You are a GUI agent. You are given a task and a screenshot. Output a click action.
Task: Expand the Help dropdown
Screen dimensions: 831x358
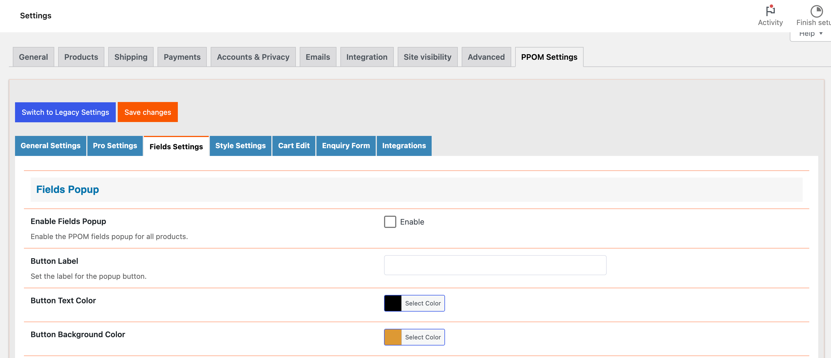(810, 34)
